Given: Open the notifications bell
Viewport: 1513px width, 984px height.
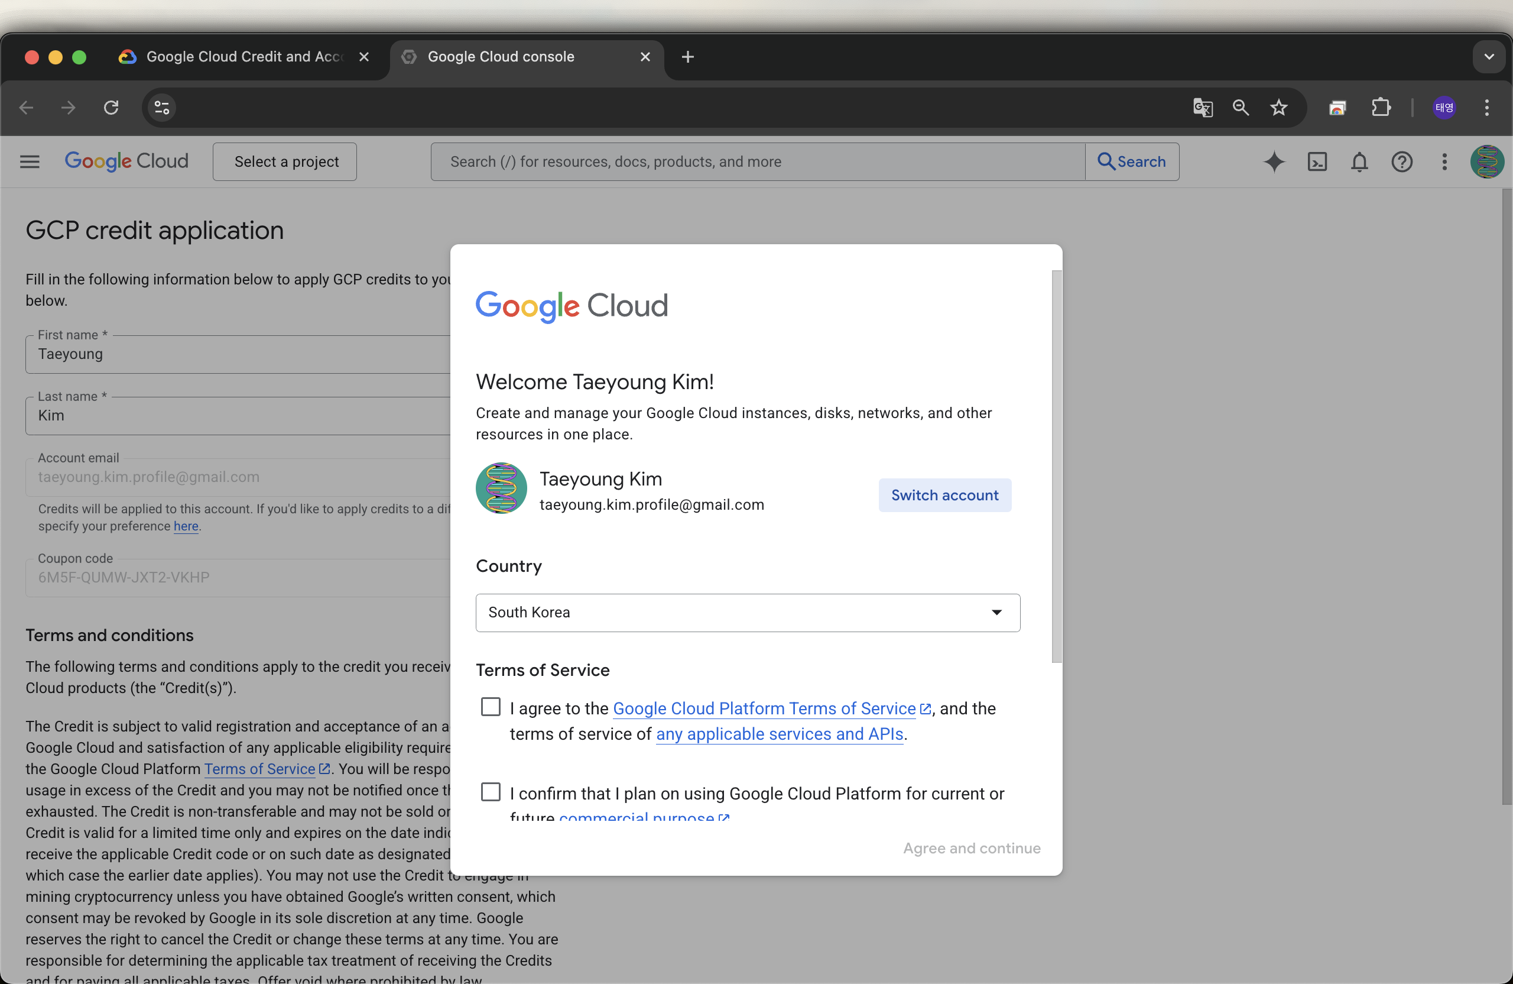Looking at the screenshot, I should [1359, 161].
